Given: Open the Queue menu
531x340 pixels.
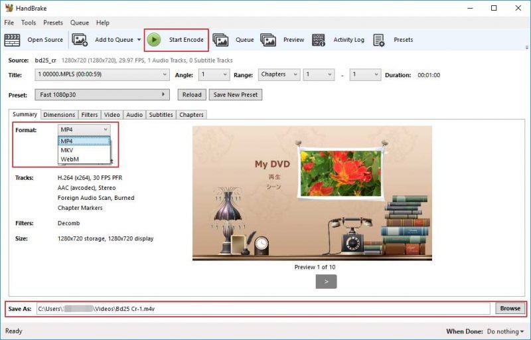Looking at the screenshot, I should point(80,23).
